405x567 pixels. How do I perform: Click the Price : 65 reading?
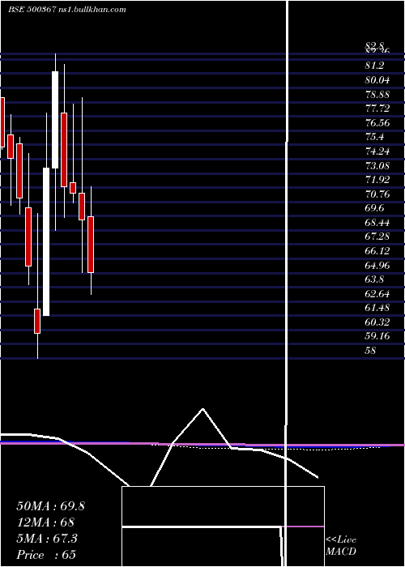point(46,555)
